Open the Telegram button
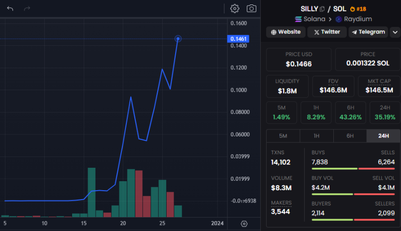The width and height of the screenshot is (401, 231). click(x=368, y=32)
